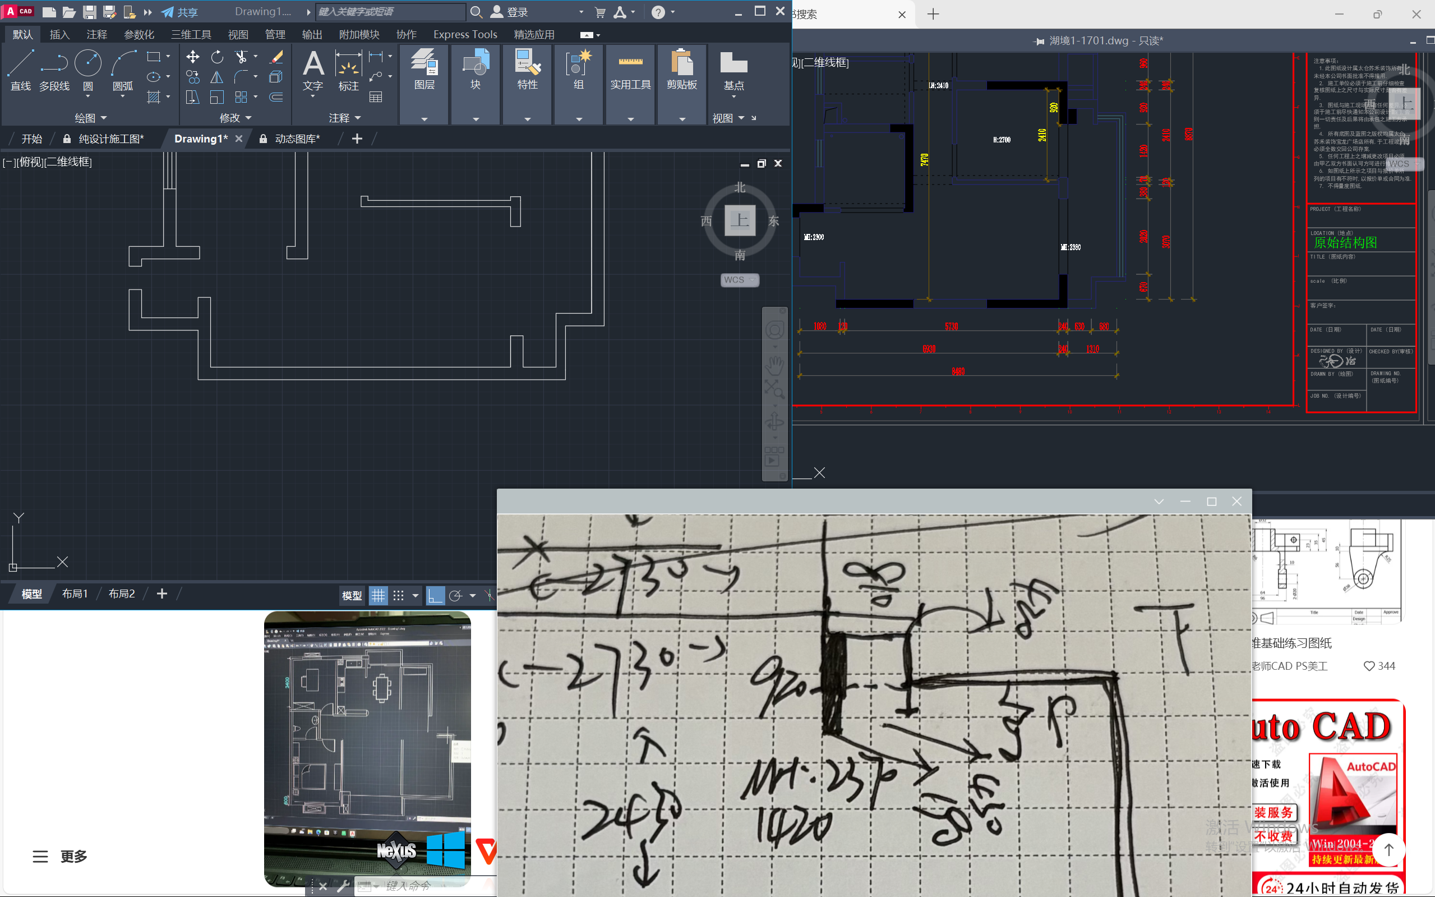The width and height of the screenshot is (1435, 897).
Task: Toggle the drawing grid display
Action: [x=378, y=595]
